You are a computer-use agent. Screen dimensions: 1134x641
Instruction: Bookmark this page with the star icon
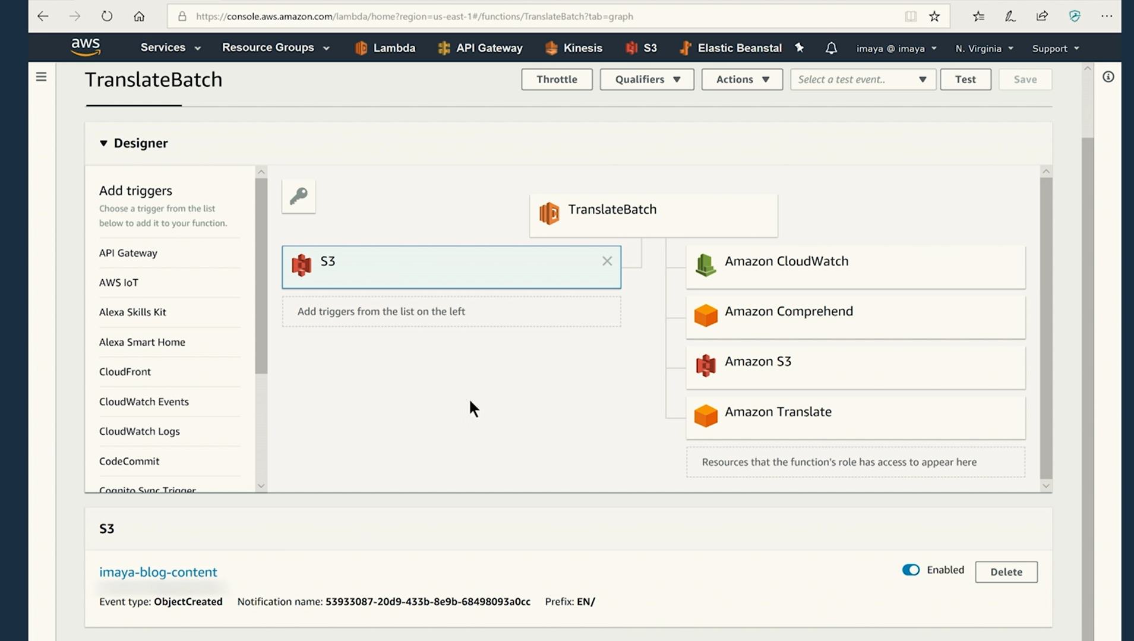(x=934, y=16)
